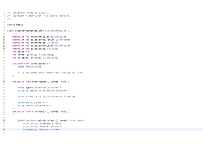Click the Copyright 2019 Bloom comment

coord(39,16)
